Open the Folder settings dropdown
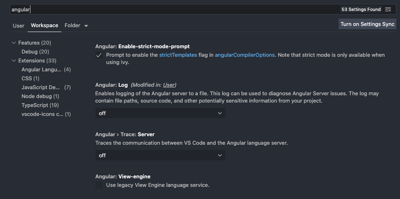The height and width of the screenshot is (199, 400). click(x=76, y=26)
